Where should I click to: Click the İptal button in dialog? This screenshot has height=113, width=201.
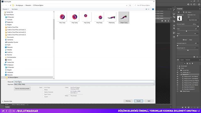coord(149,101)
